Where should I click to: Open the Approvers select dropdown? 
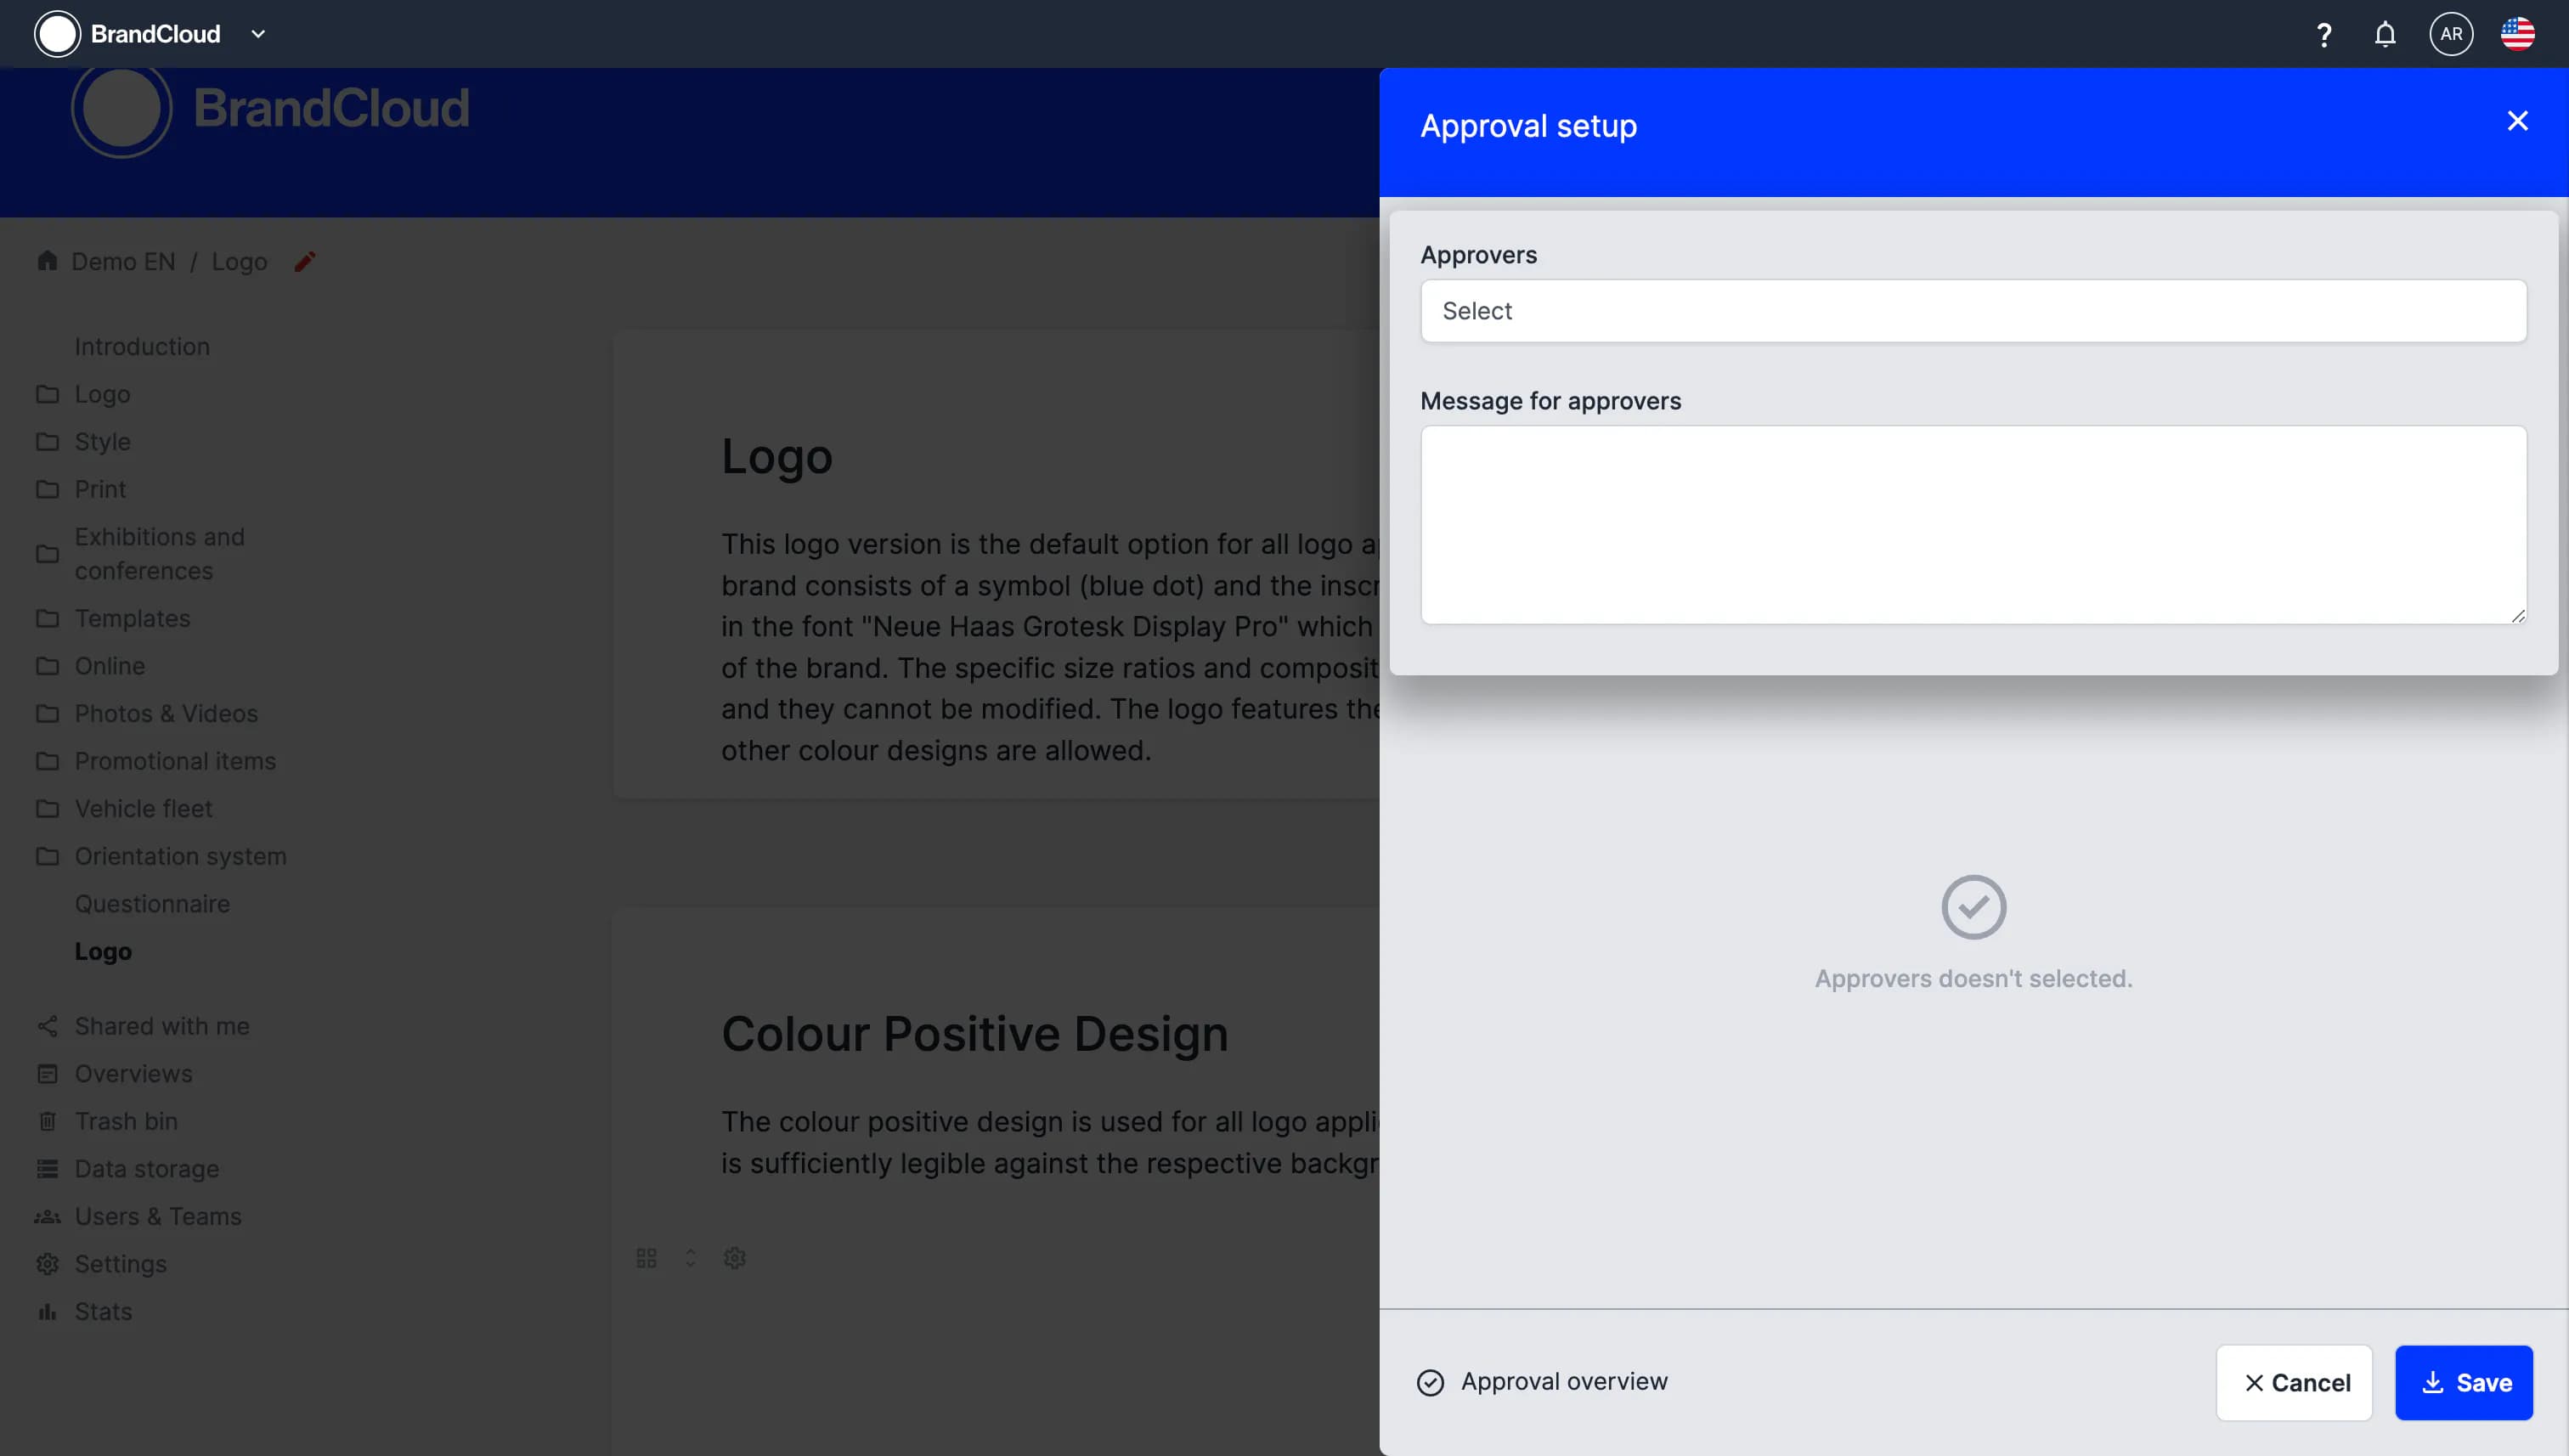click(x=1973, y=311)
